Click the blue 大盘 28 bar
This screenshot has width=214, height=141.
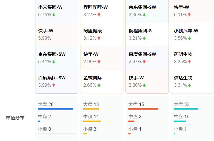click(x=55, y=109)
